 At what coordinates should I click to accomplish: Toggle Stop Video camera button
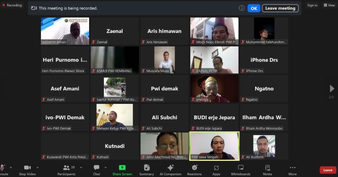click(x=27, y=169)
